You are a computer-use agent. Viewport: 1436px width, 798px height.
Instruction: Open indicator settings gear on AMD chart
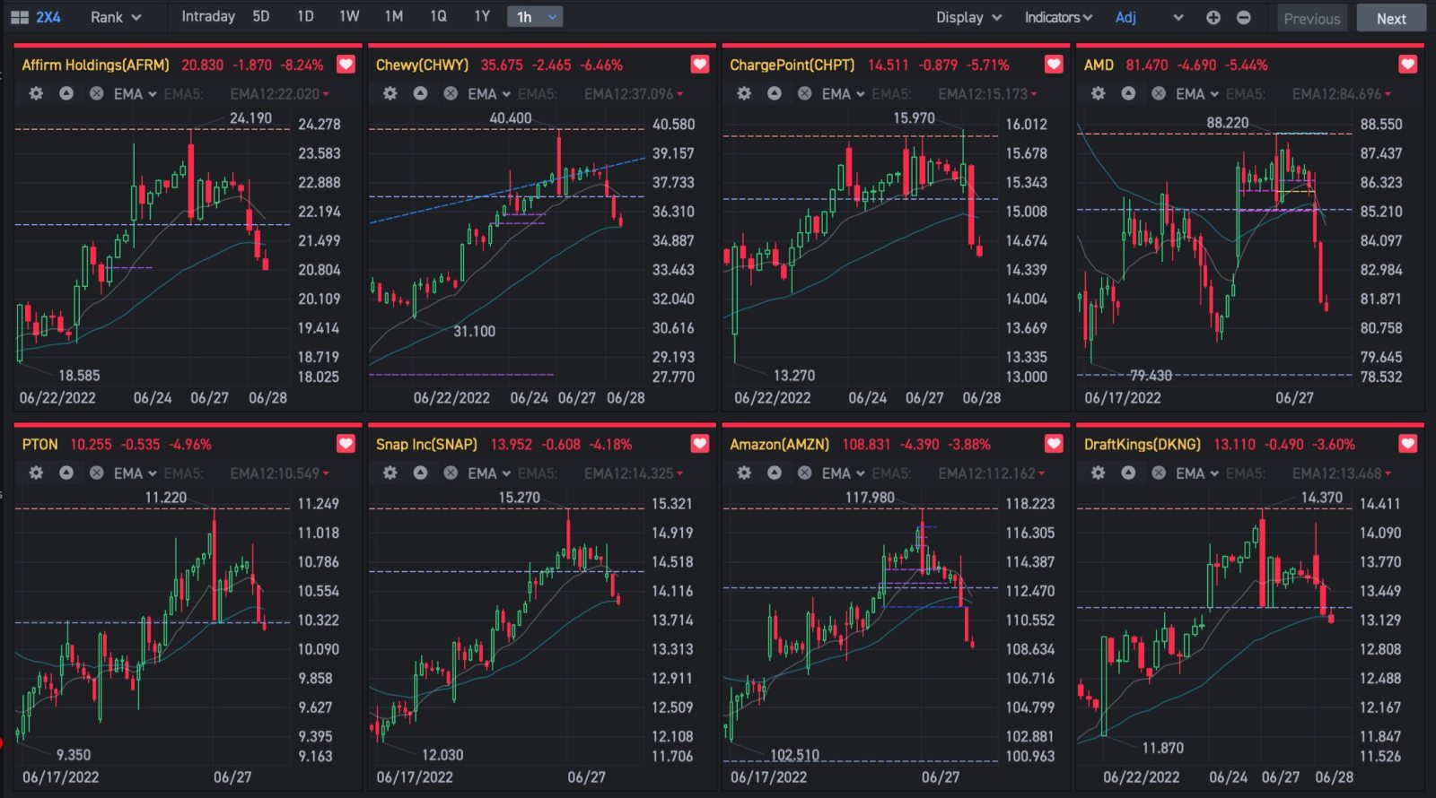[1098, 93]
